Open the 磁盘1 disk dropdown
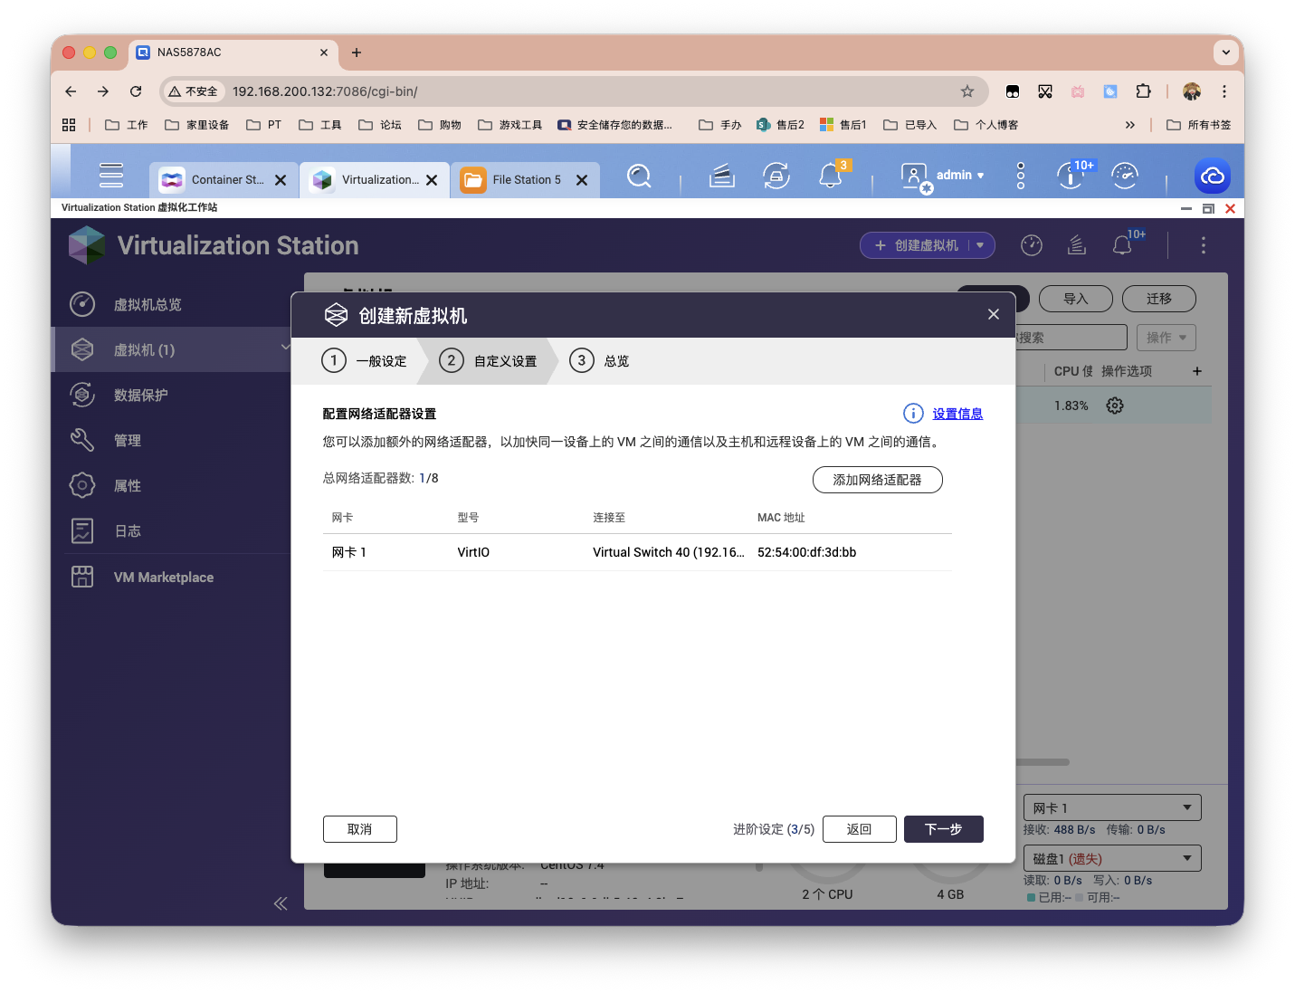1295x993 pixels. (1111, 858)
